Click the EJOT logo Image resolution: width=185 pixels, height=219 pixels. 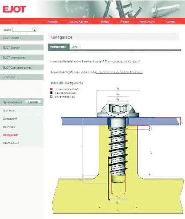[14, 9]
